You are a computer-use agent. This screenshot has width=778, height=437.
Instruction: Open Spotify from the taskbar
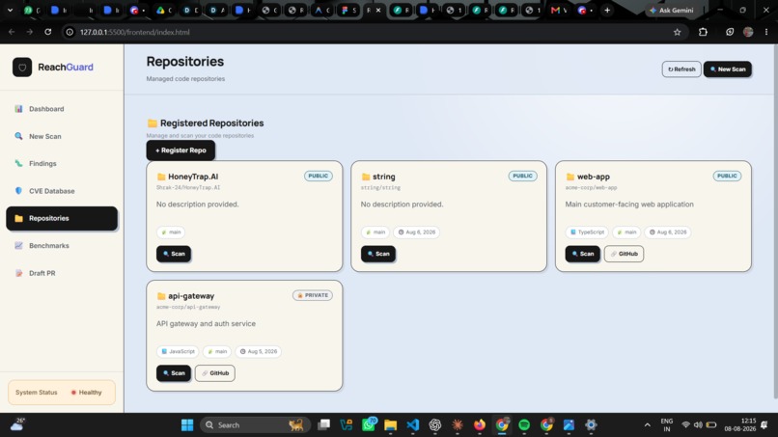click(524, 425)
